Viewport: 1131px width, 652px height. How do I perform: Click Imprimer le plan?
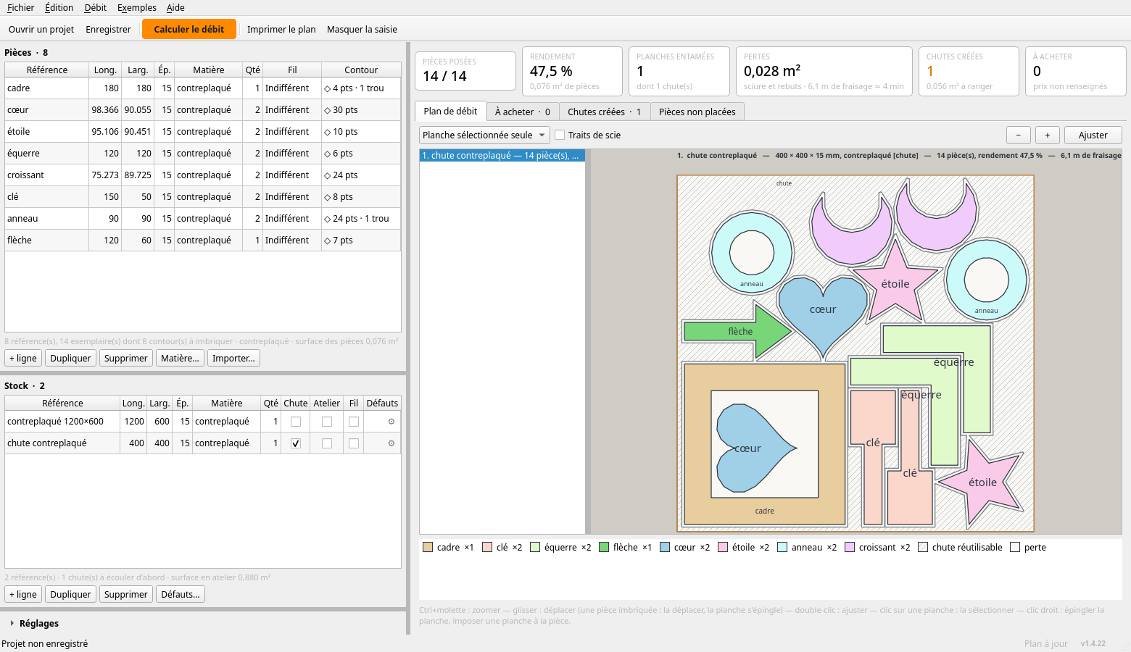[x=281, y=30]
